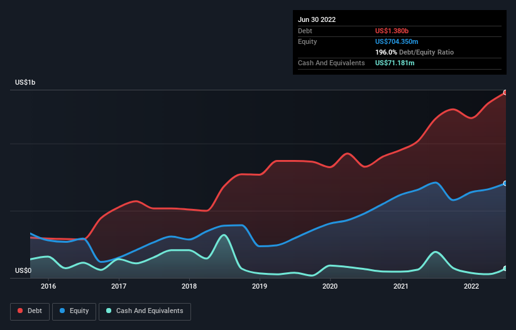Image resolution: width=516 pixels, height=330 pixels.
Task: Select the blue Equity endpoint marker for Jun 2022
Action: click(x=505, y=183)
